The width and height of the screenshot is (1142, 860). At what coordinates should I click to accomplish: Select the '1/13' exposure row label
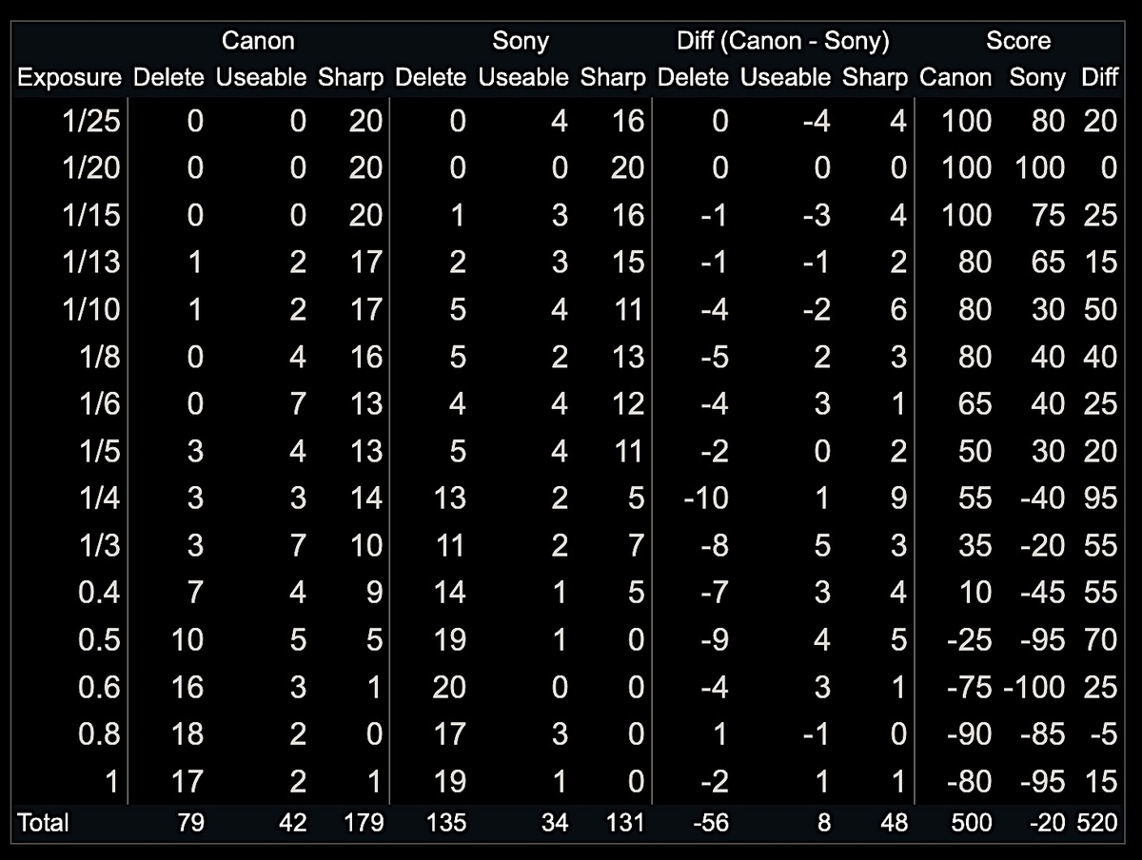click(x=91, y=262)
